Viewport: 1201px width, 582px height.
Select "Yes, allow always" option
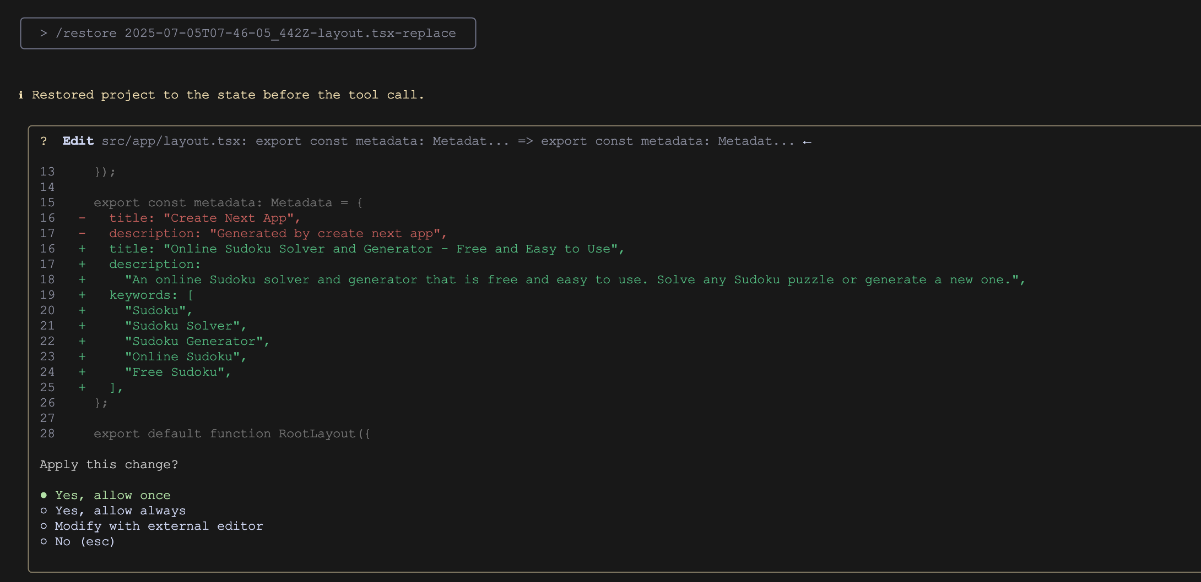[x=113, y=511]
